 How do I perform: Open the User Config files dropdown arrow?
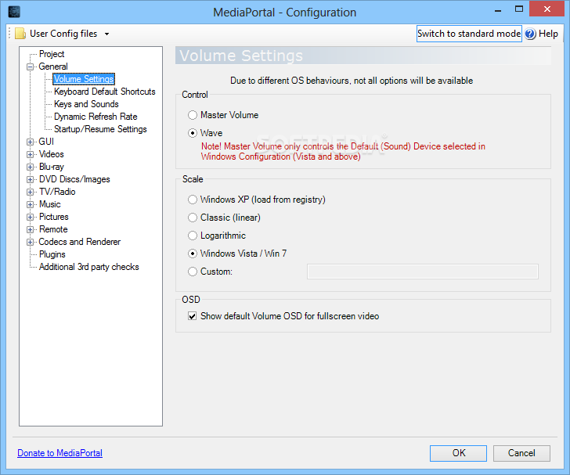pos(106,34)
